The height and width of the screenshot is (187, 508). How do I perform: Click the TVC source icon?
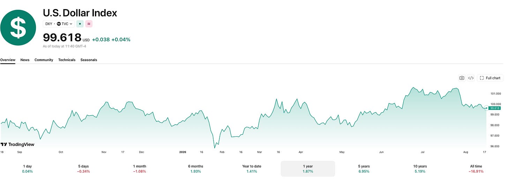pyautogui.click(x=59, y=24)
